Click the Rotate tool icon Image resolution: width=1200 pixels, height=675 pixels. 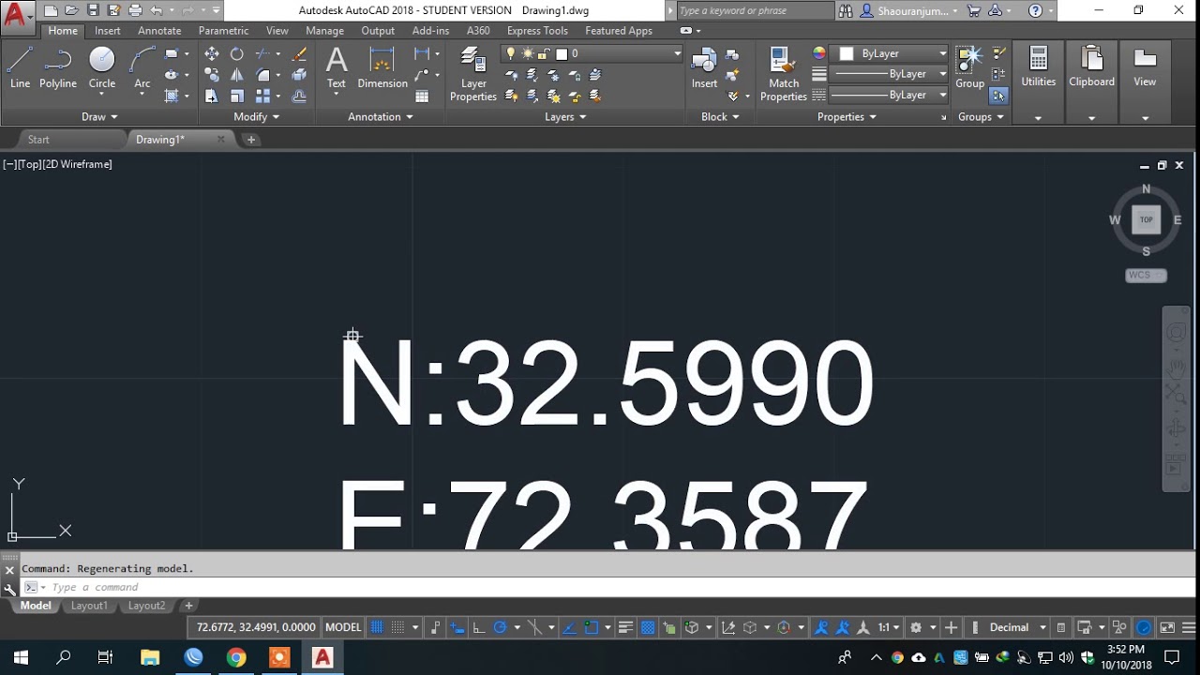[x=237, y=54]
